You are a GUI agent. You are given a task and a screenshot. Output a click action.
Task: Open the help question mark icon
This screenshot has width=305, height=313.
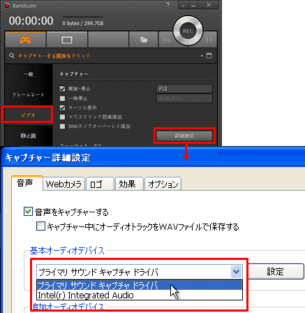pos(168,5)
